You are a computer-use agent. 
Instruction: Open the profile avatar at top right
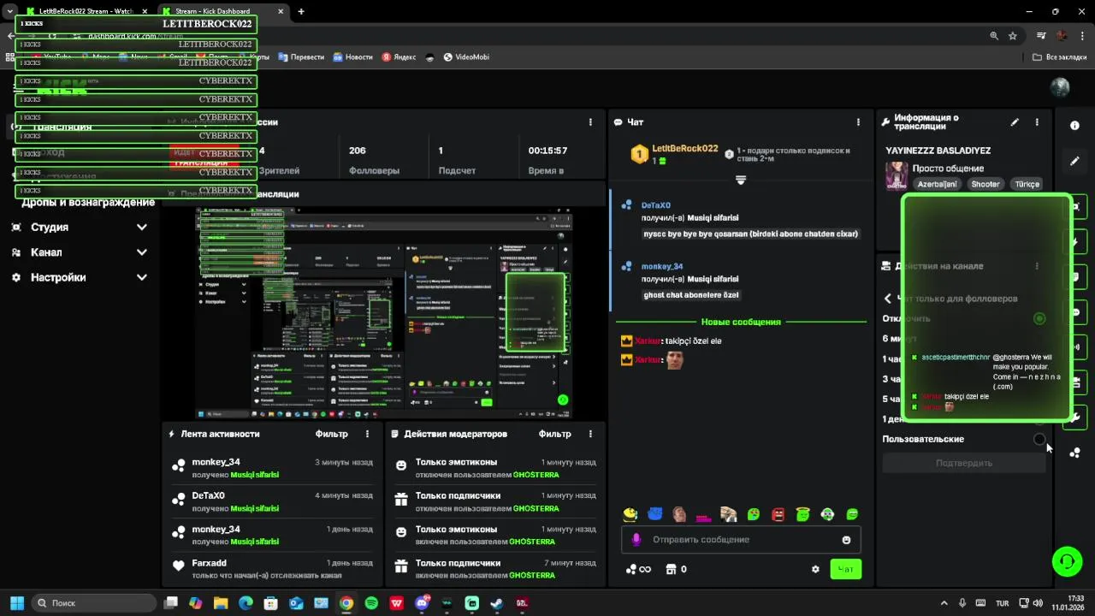(x=1060, y=87)
